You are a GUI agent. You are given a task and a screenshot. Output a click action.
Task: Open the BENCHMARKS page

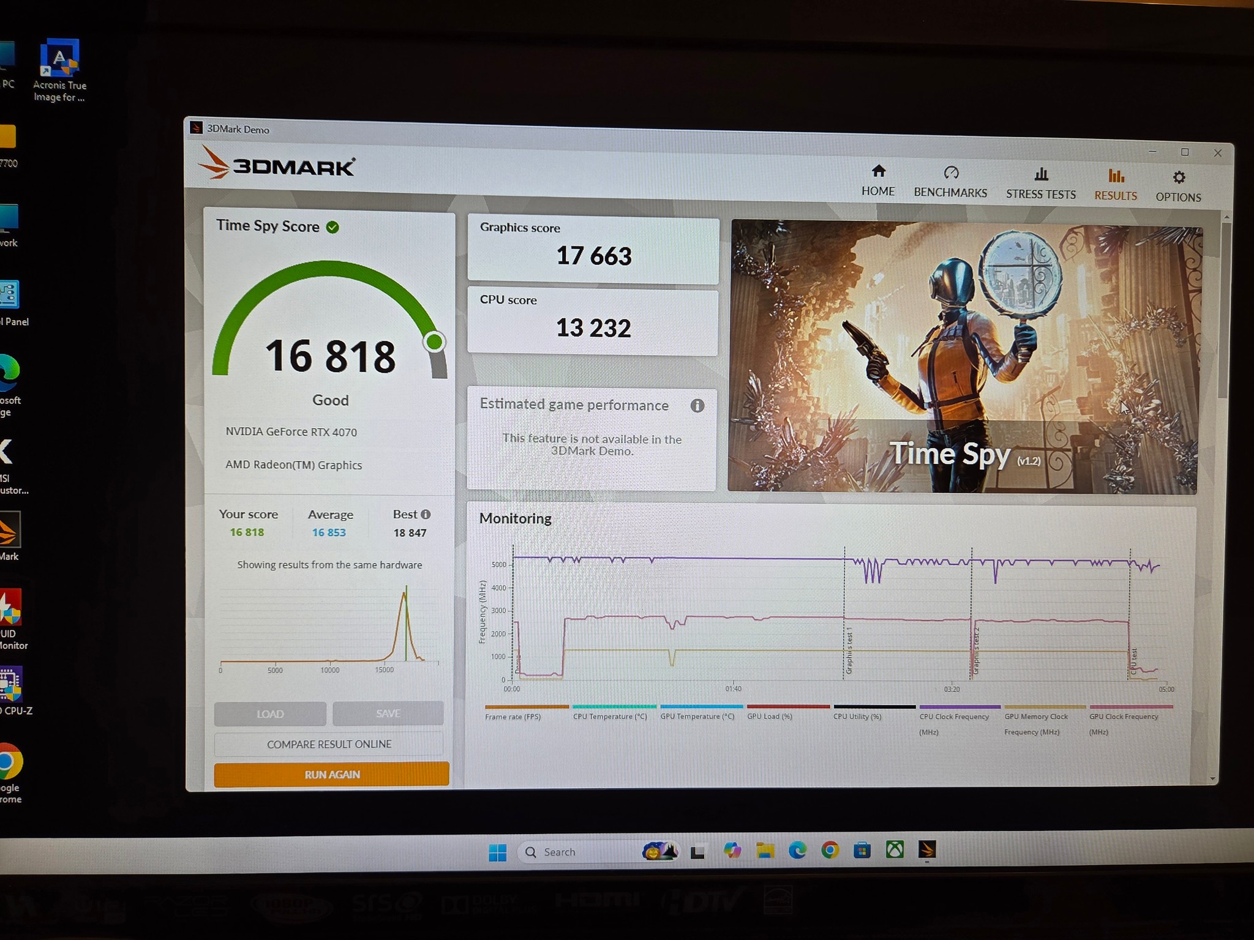(950, 182)
